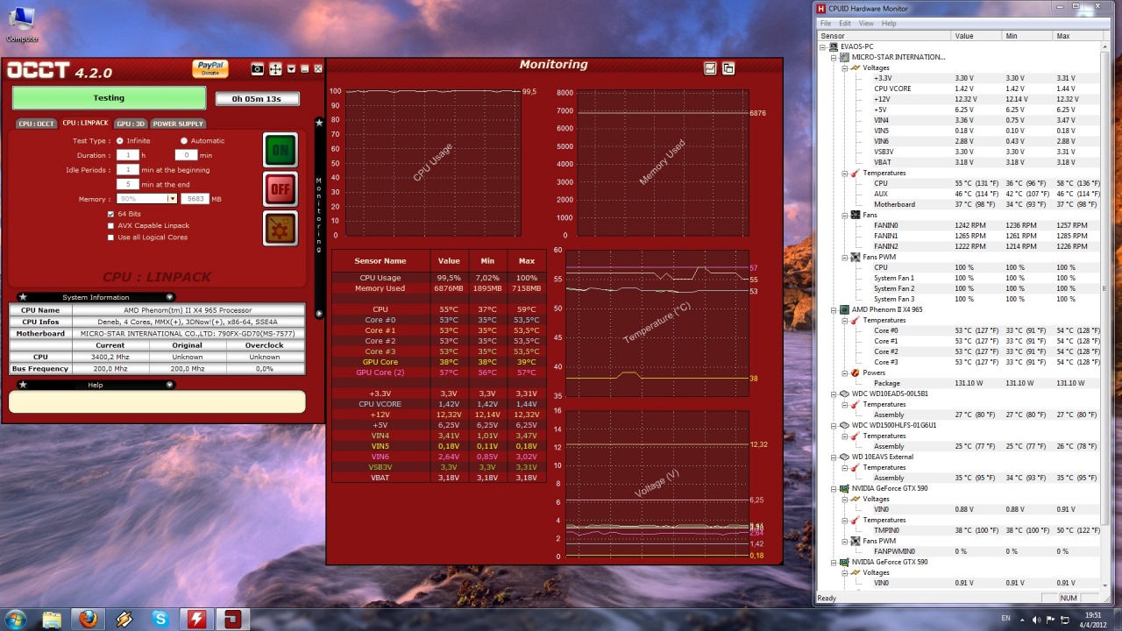This screenshot has width=1122, height=631.
Task: Click the arrow below the vertical Monitoring strip
Action: click(319, 313)
